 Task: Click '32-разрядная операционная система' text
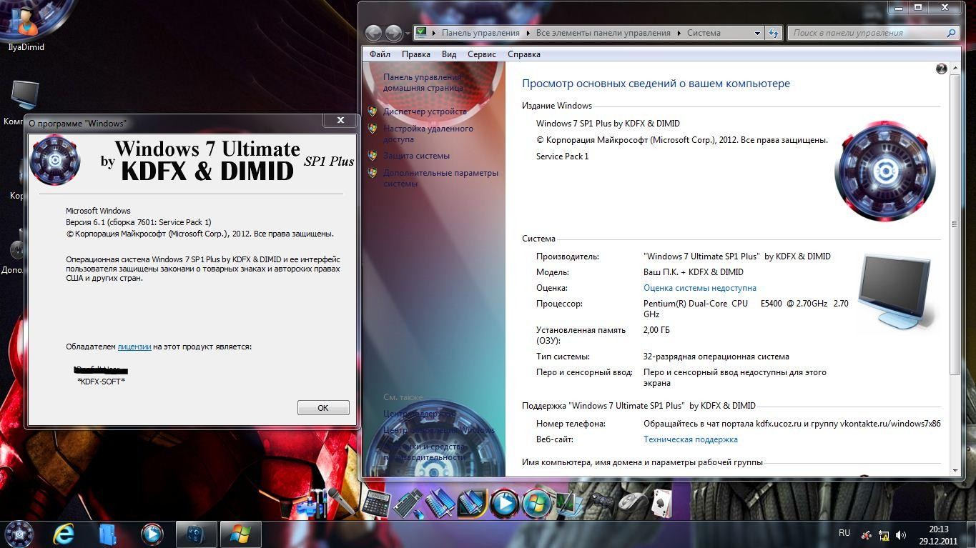[x=716, y=357]
